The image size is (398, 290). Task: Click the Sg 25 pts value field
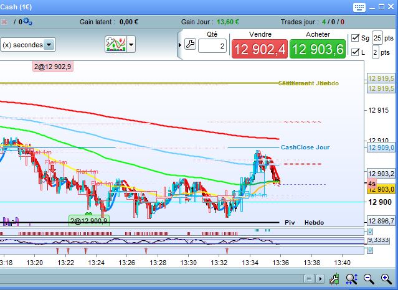(377, 38)
